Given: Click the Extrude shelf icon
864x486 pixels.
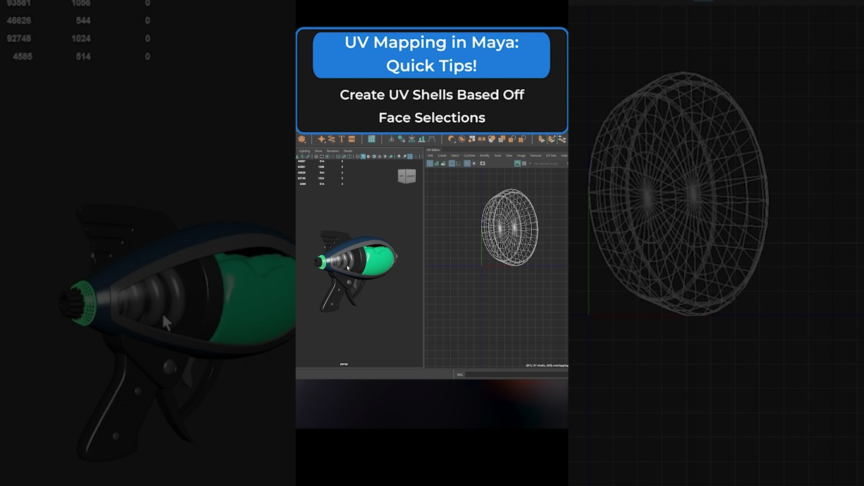Looking at the screenshot, I should pos(541,139).
